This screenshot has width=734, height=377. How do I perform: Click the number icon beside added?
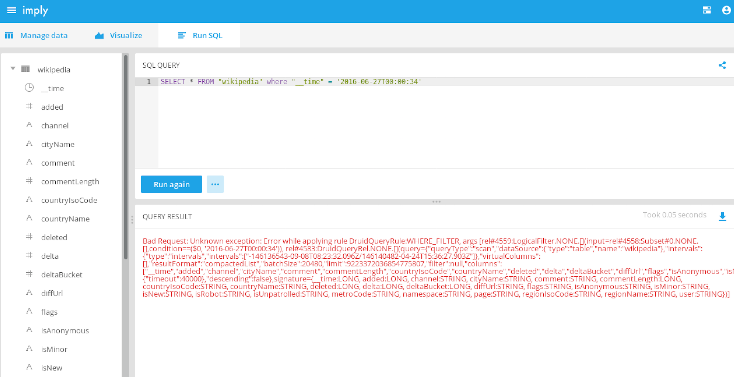coord(29,107)
